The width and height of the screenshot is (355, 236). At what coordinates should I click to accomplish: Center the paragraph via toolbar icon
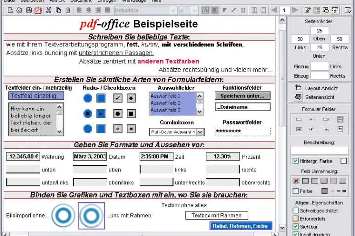pos(89,10)
